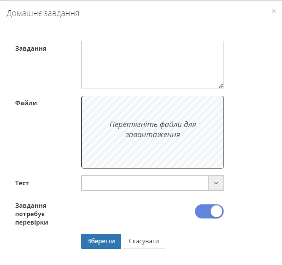Click the down chevron icon beside Тест

216,183
